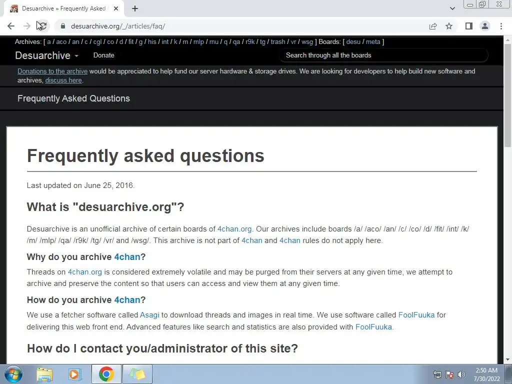Screen dimensions: 512x384
Task: Open the Donate menu item
Action: [104, 55]
